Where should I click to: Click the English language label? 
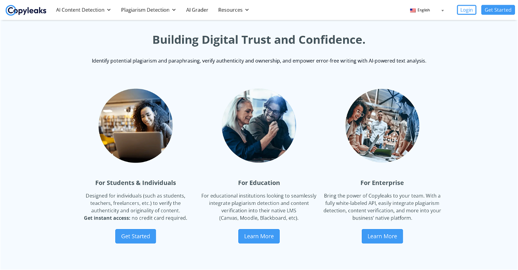(x=423, y=10)
